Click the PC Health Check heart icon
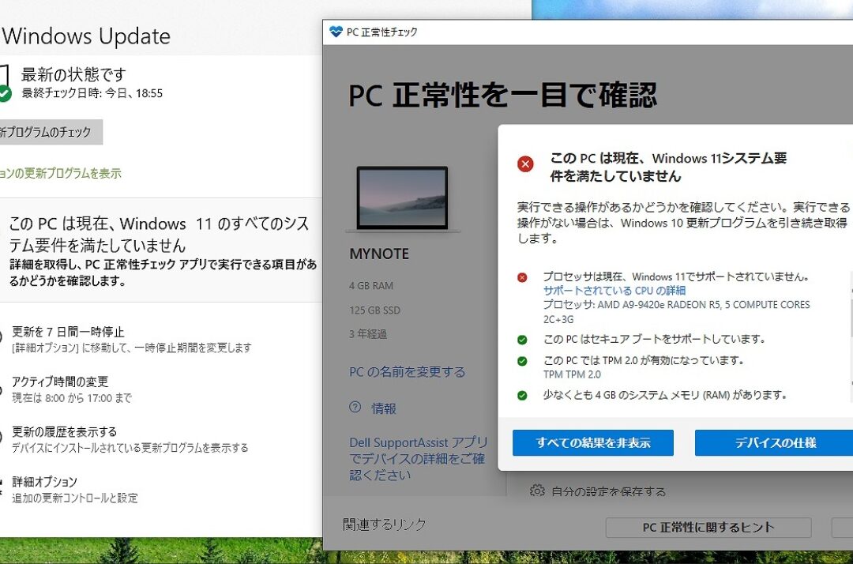Viewport: 853px width, 564px height. [x=336, y=32]
